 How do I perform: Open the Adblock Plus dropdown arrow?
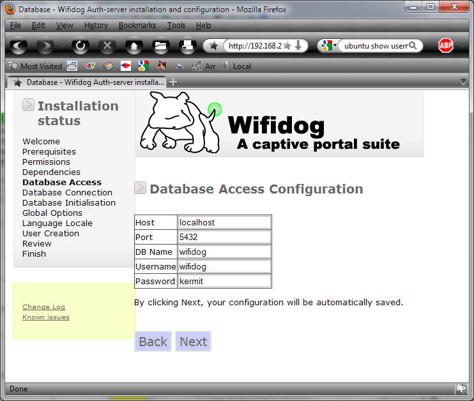pos(463,46)
